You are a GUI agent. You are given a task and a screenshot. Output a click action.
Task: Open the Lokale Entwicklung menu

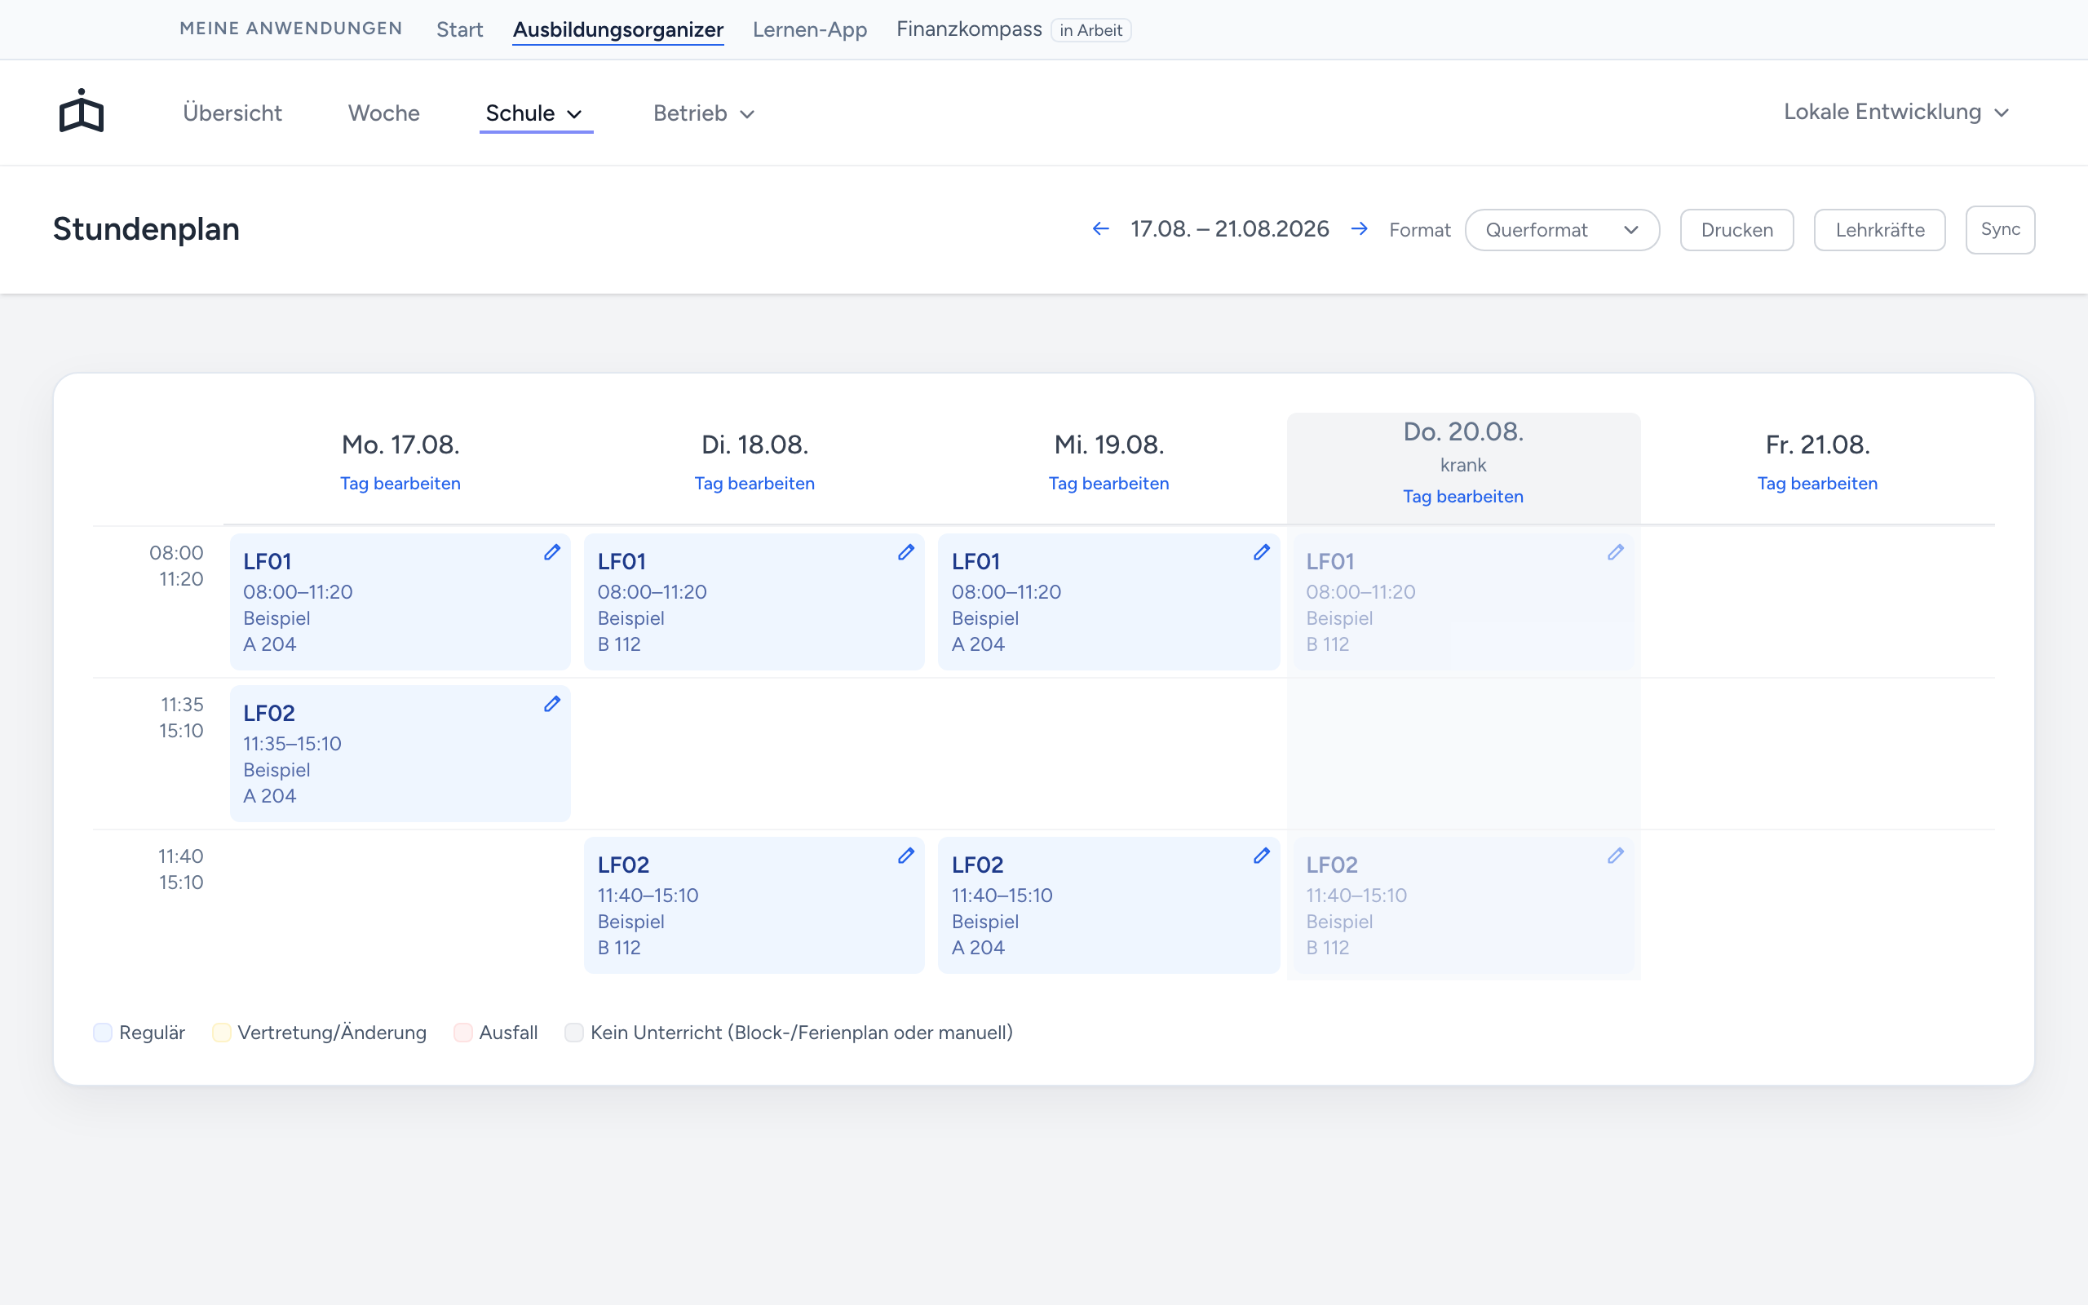pos(1896,113)
